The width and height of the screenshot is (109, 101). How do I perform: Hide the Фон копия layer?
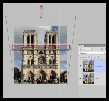click(80, 66)
